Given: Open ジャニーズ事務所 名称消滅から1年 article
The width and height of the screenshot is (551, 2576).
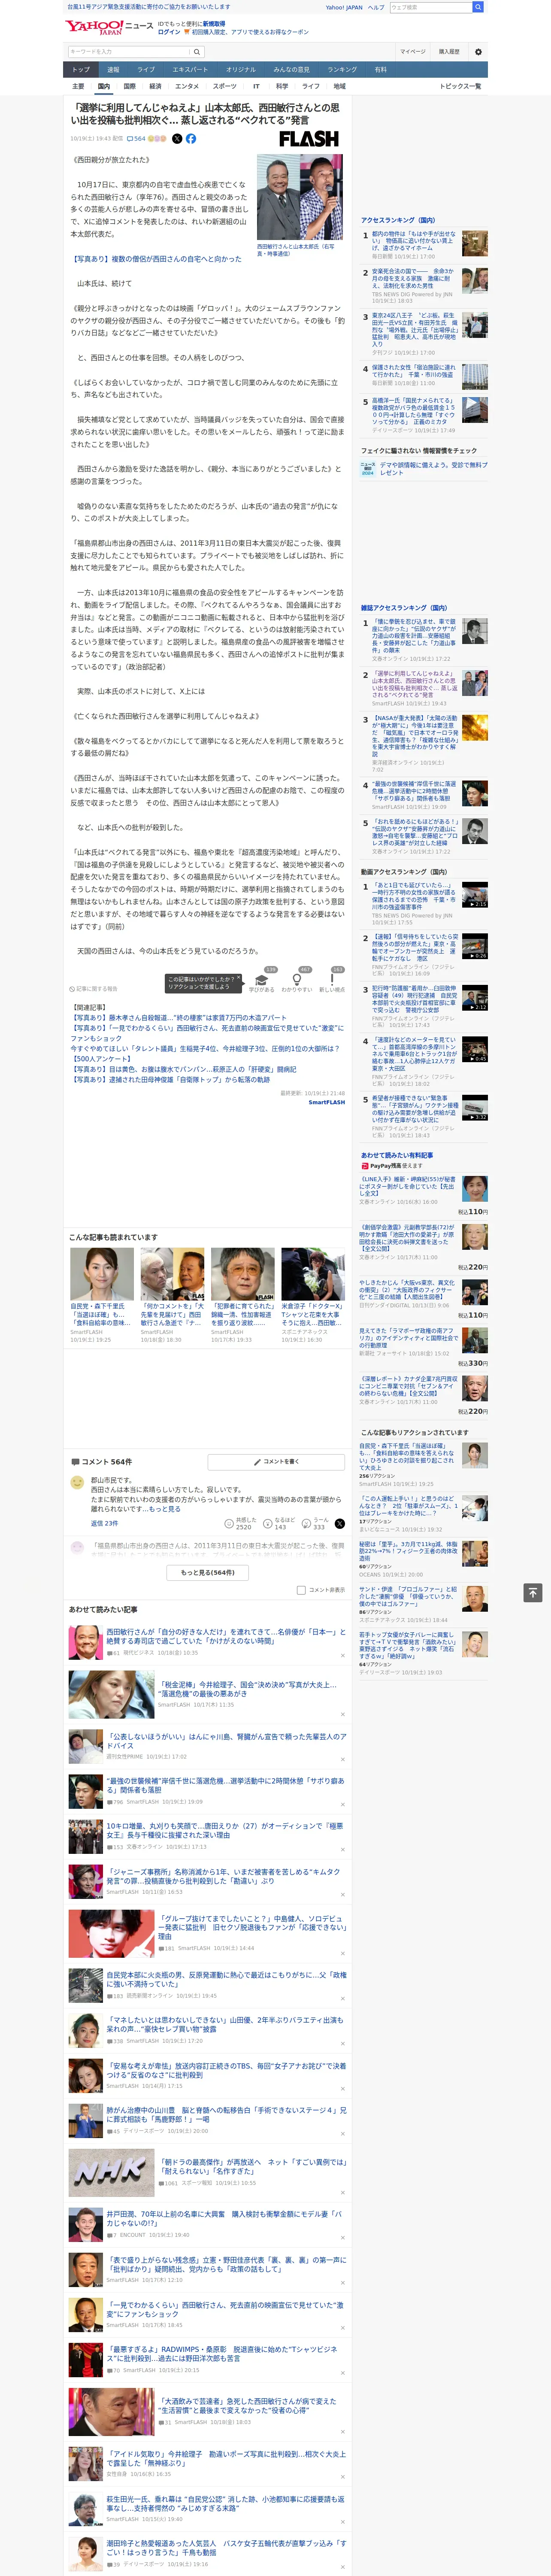Looking at the screenshot, I should [223, 1876].
